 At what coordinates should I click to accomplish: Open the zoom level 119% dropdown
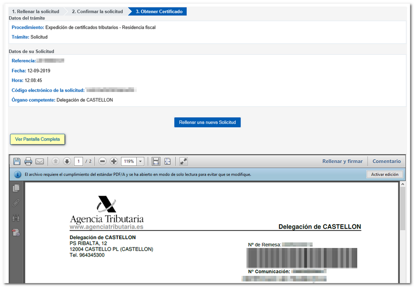click(x=140, y=161)
